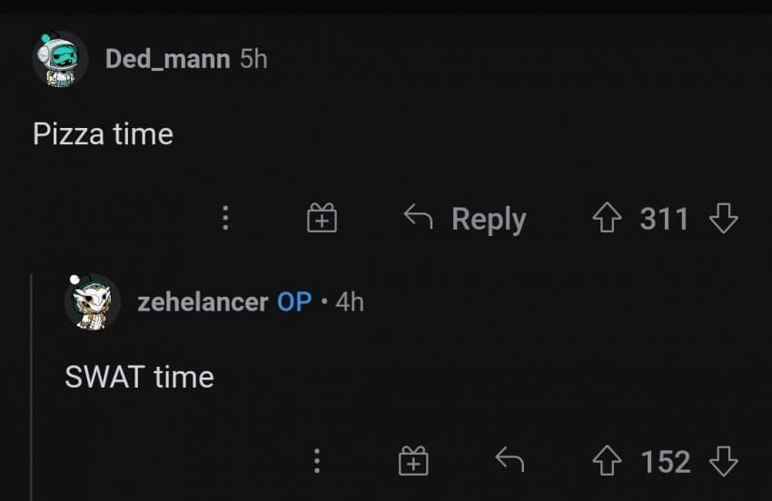Open more options for SWAT time comment
This screenshot has height=501, width=772.
(316, 462)
